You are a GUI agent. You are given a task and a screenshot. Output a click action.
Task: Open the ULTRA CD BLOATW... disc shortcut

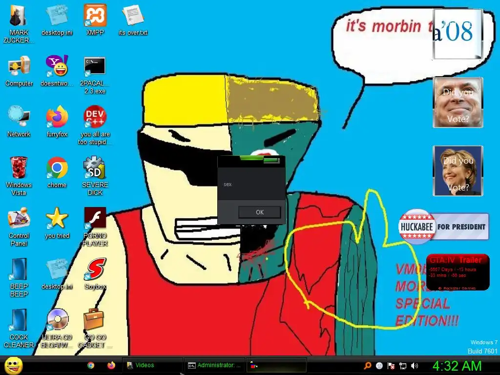(x=57, y=329)
